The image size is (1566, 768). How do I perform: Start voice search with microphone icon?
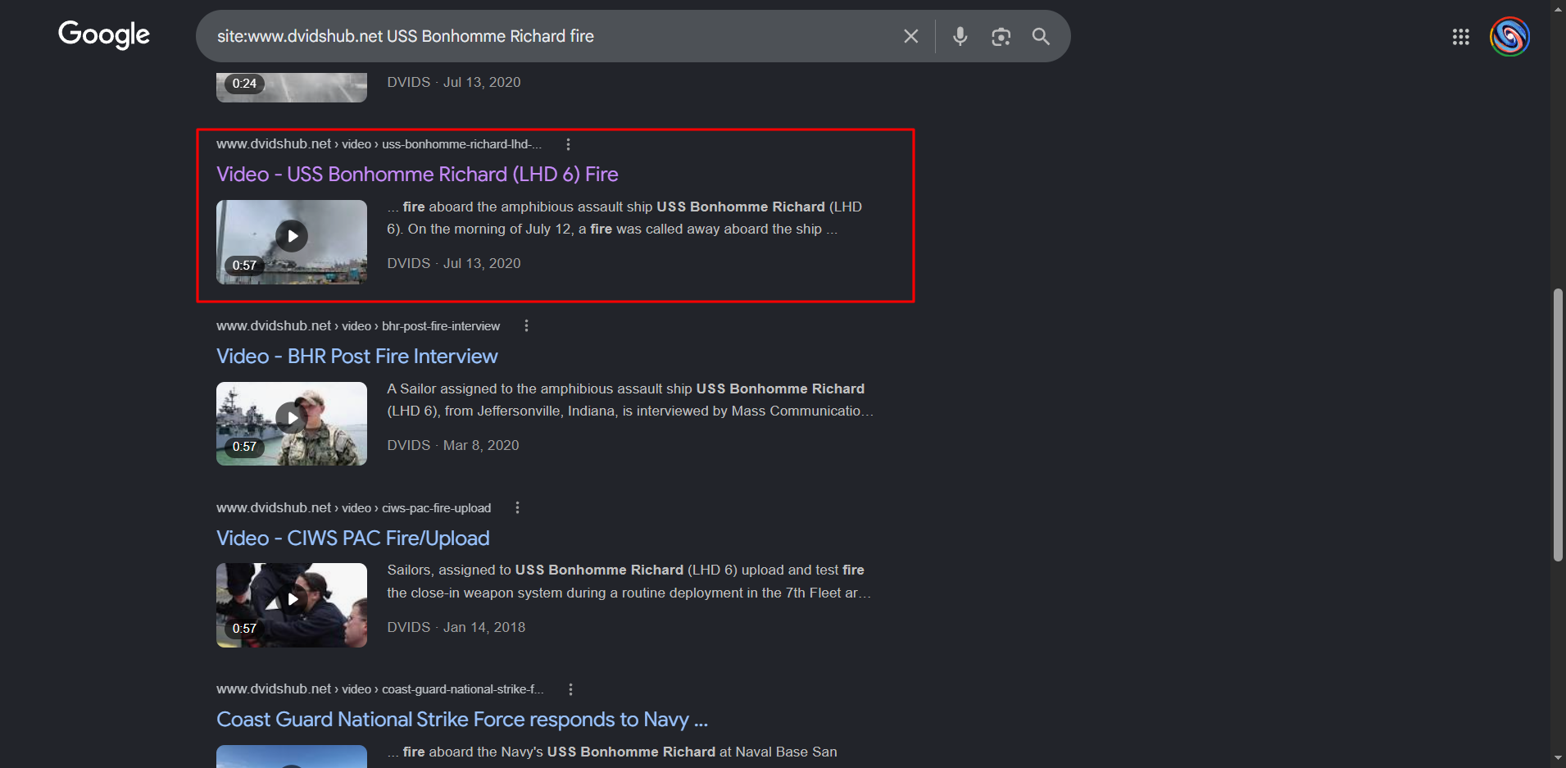pos(960,36)
